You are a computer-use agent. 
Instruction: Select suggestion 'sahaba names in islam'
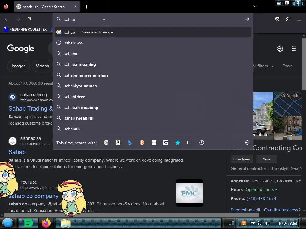(x=153, y=75)
